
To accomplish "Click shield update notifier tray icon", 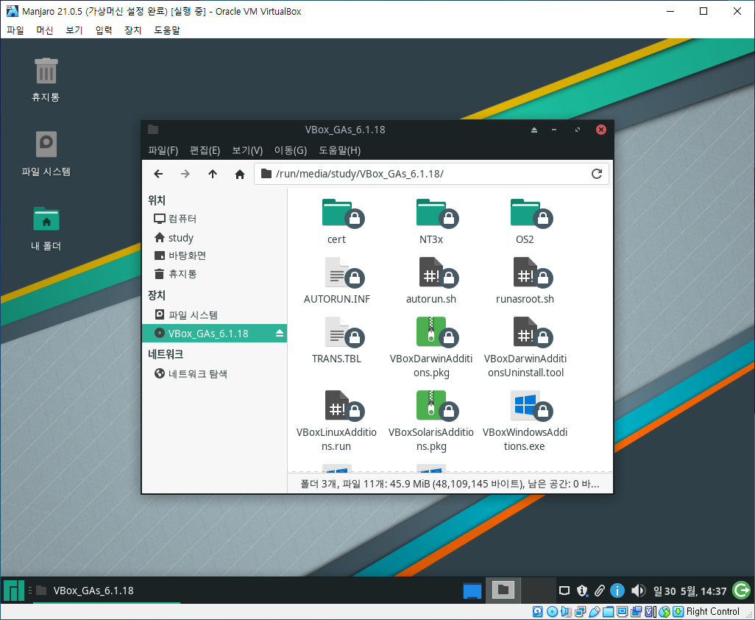I will (582, 591).
